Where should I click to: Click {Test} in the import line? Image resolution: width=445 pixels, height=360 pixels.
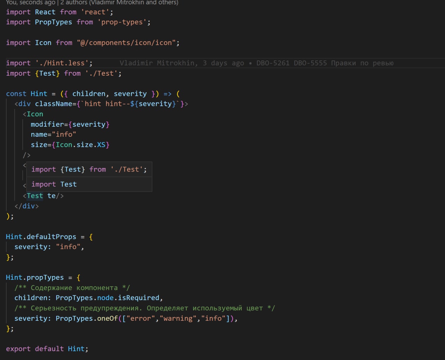pyautogui.click(x=47, y=74)
